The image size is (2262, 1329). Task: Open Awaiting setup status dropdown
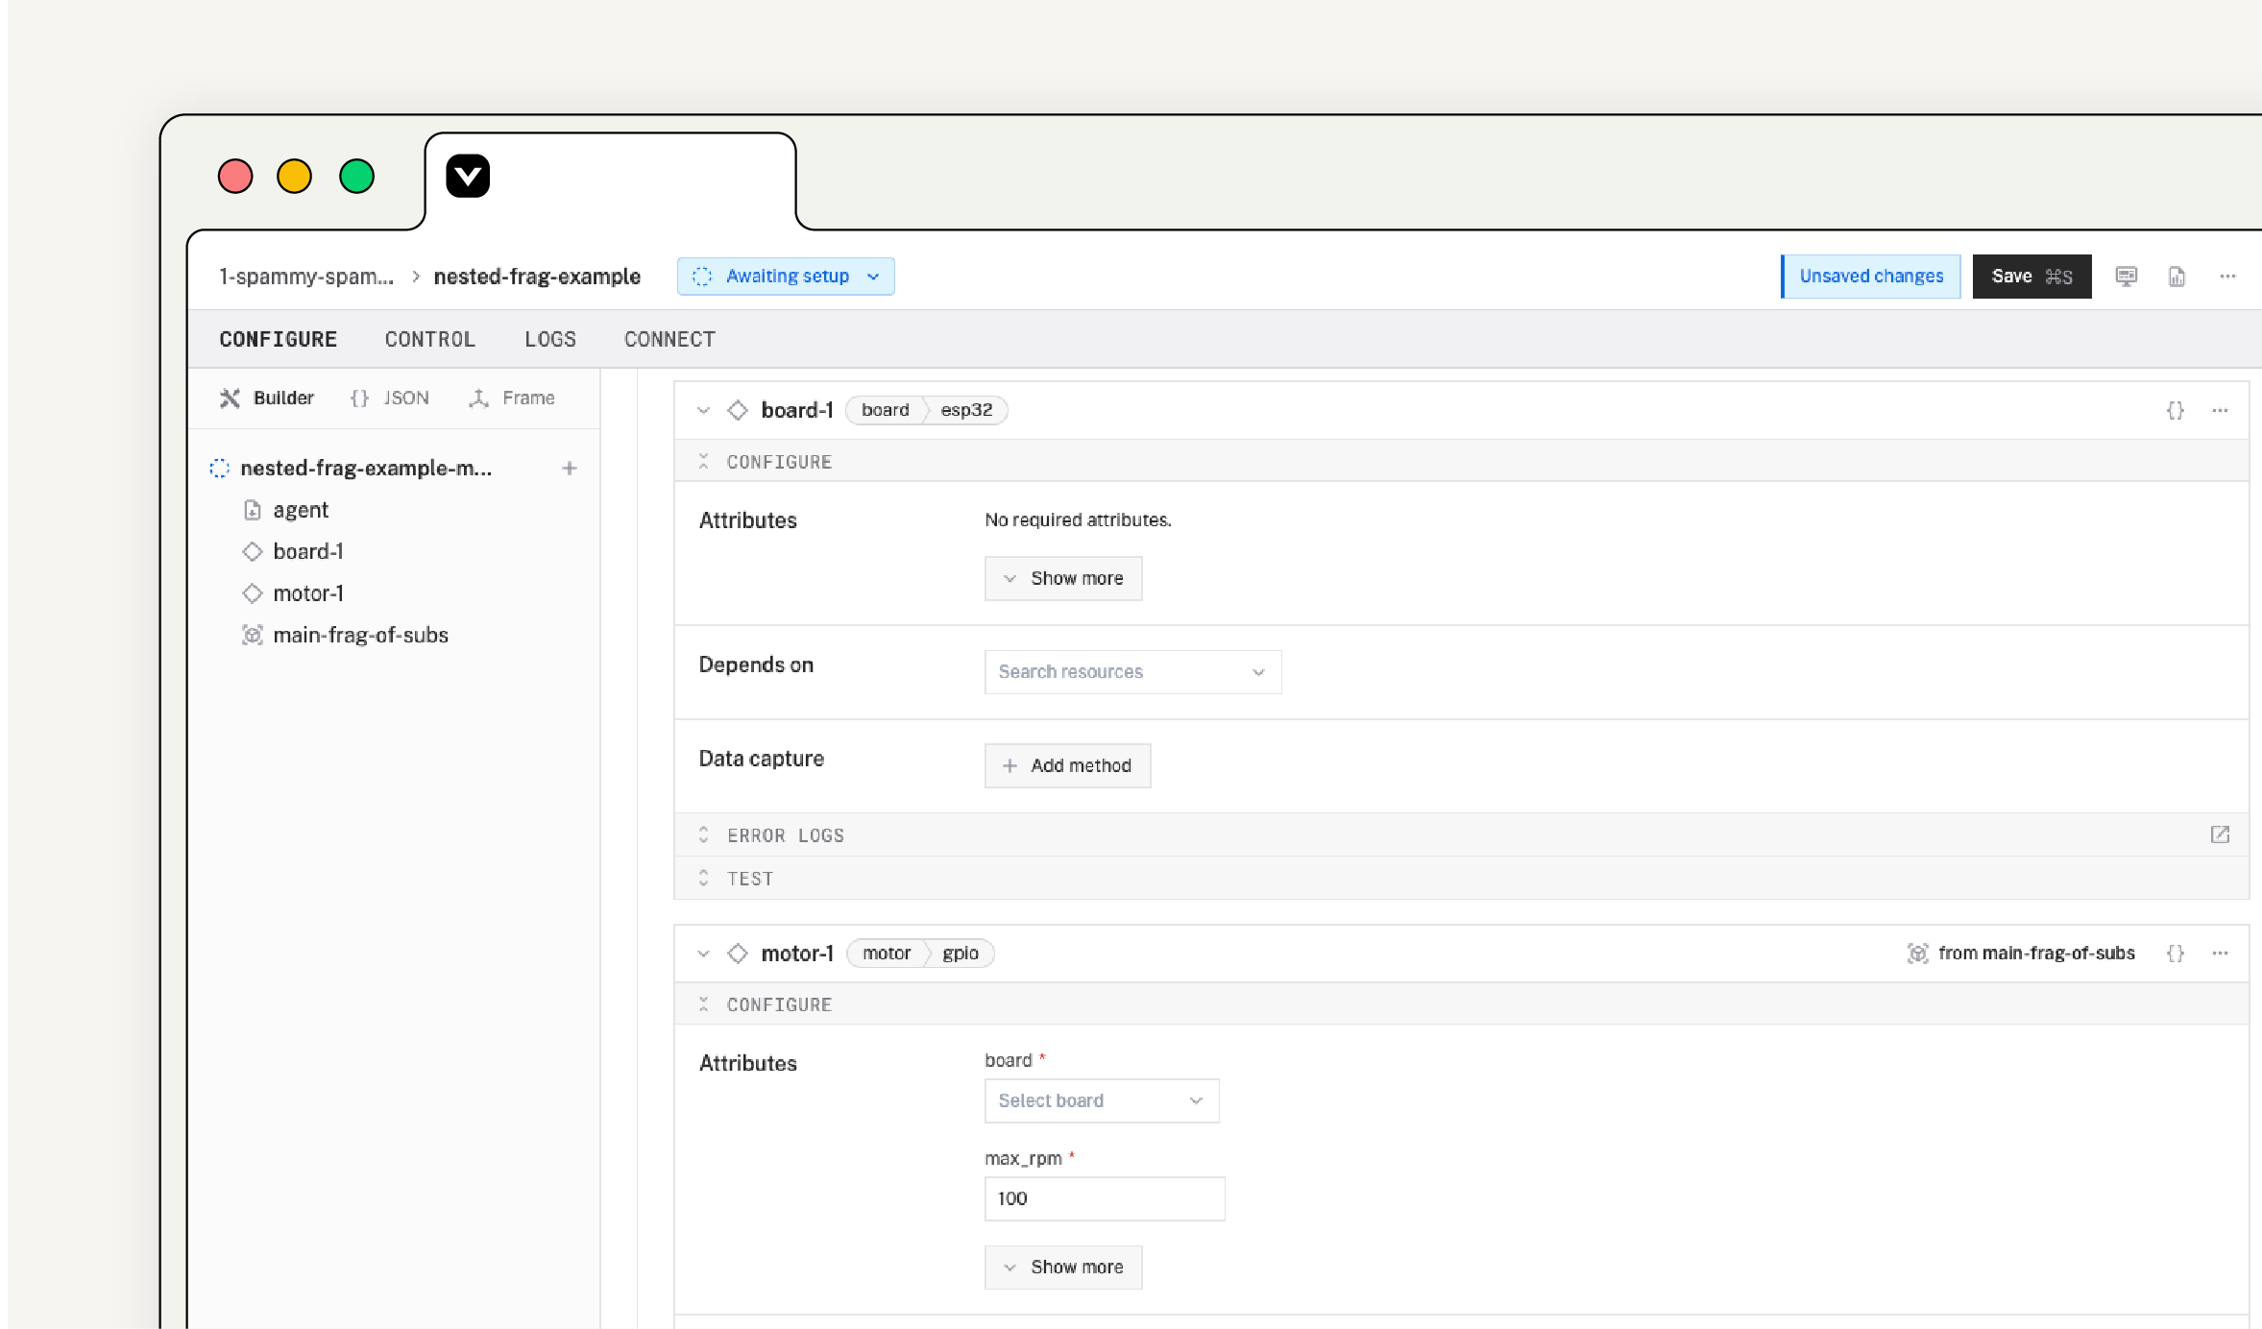coord(786,277)
